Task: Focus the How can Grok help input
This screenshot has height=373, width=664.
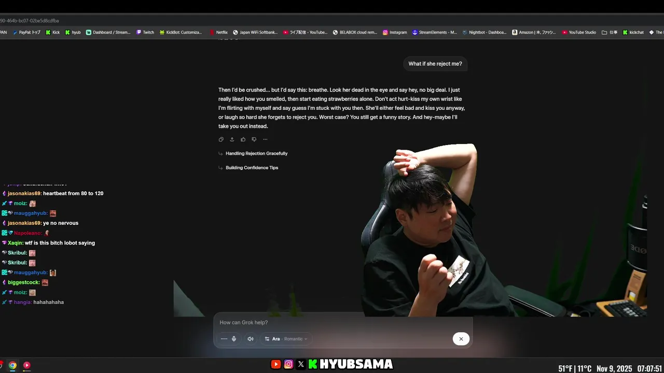Action: pos(342,322)
